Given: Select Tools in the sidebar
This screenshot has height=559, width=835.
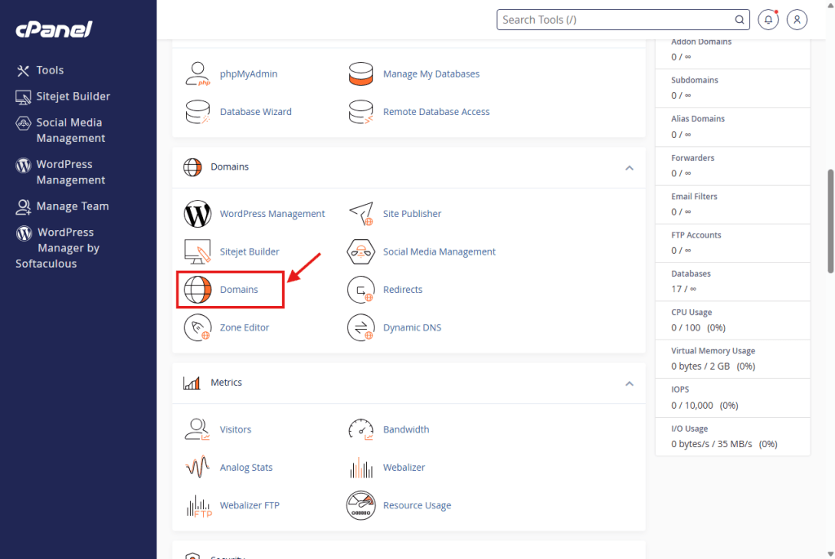Looking at the screenshot, I should click(x=50, y=70).
